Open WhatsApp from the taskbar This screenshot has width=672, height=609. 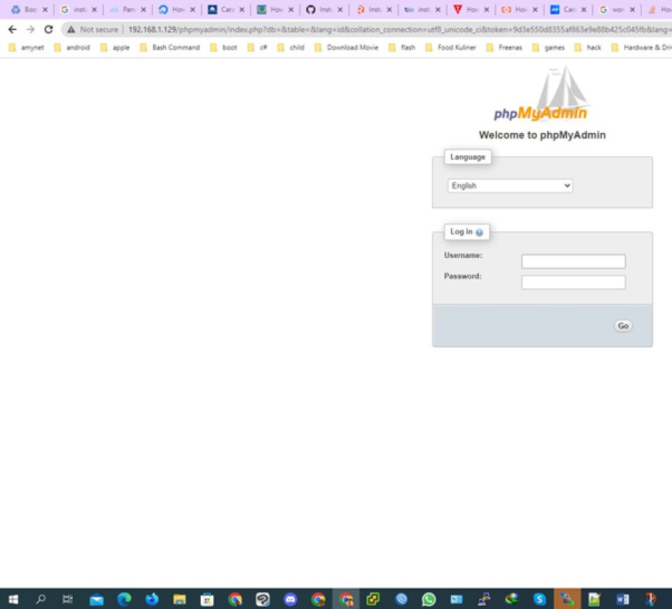pos(429,599)
